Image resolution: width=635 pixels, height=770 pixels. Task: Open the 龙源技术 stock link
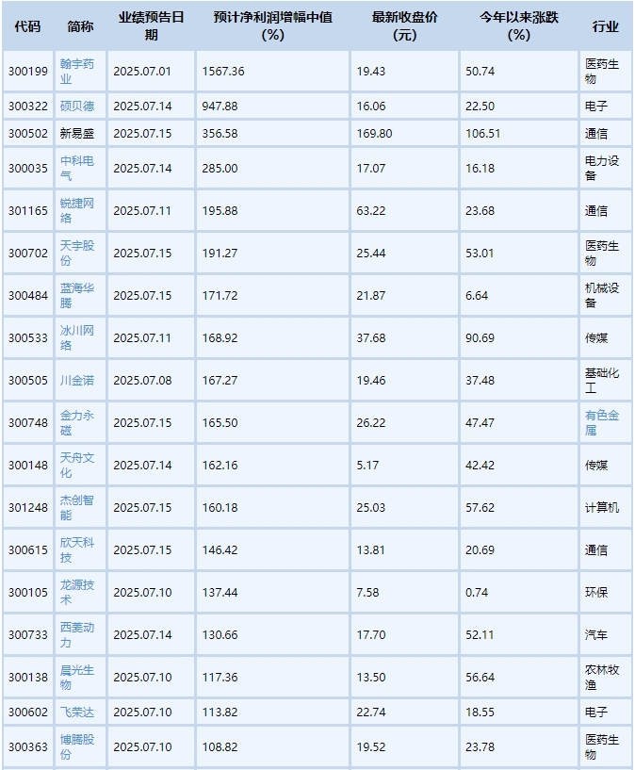point(77,592)
